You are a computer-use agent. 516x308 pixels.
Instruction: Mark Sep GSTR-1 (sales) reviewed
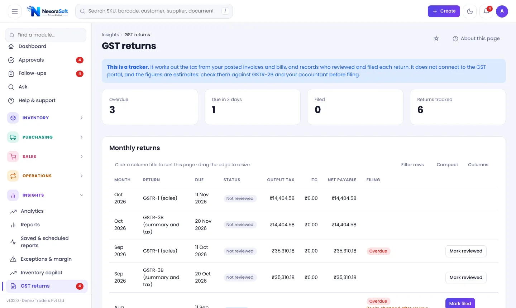466,251
